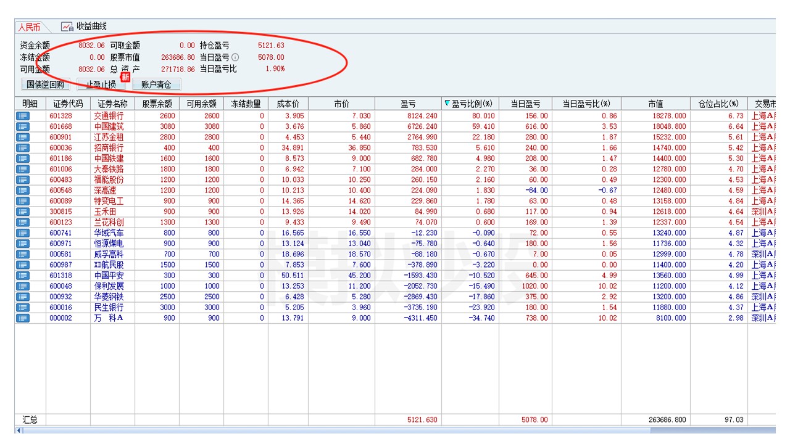Open detail icon for 玉禾田 row
The image size is (790, 444).
click(x=23, y=212)
